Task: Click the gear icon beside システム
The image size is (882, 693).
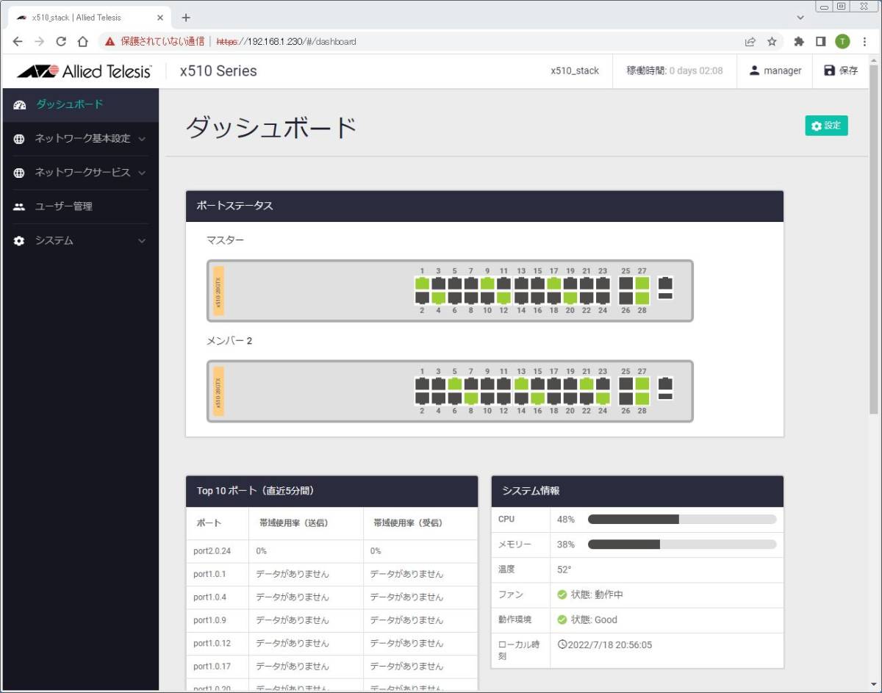Action: [19, 241]
